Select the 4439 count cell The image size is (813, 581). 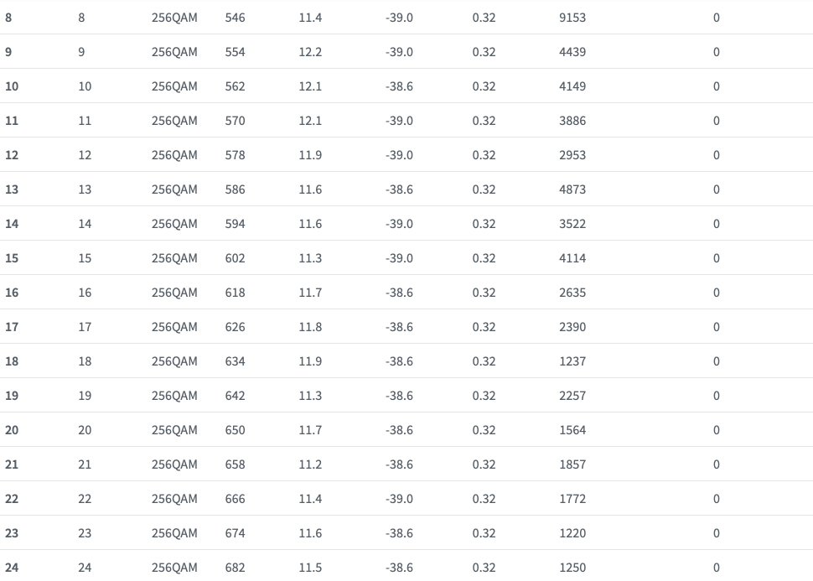click(572, 52)
